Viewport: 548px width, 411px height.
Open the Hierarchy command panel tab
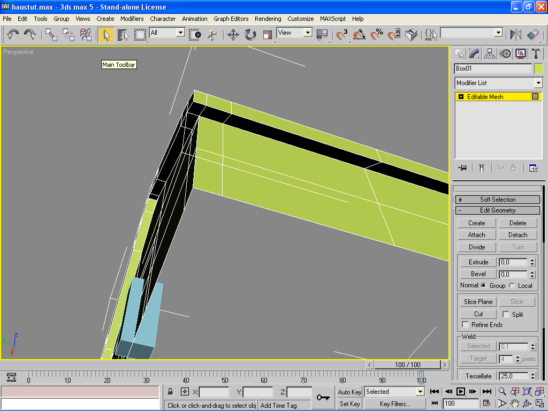[x=489, y=54]
